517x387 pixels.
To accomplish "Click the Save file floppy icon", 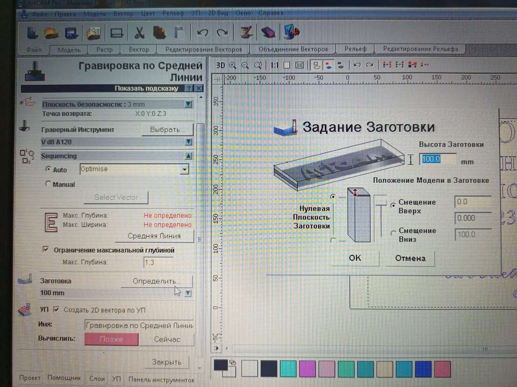I will tap(71, 33).
